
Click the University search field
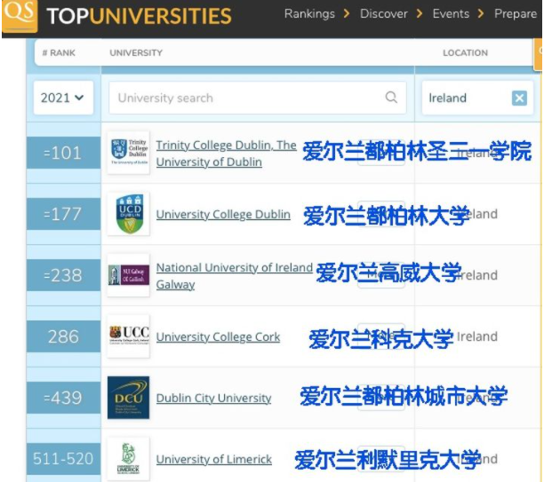(258, 98)
